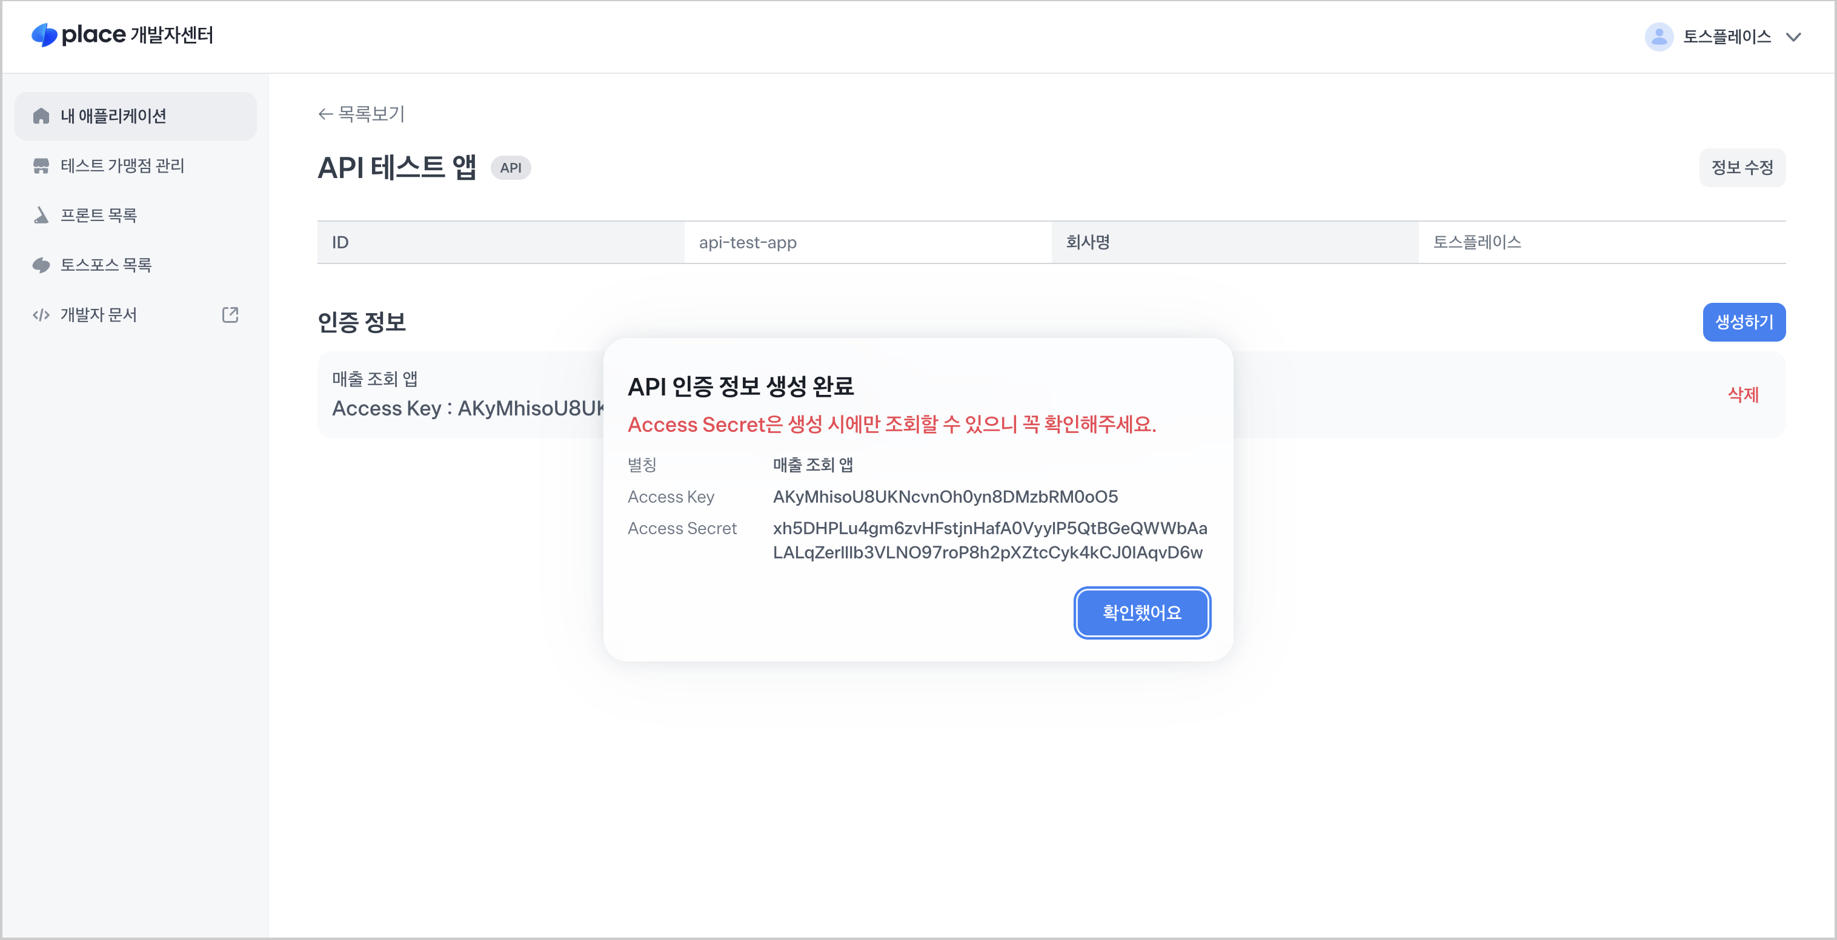This screenshot has height=940, width=1837.
Task: Click the Toss POS icon beside 토스포스 목록
Action: point(41,265)
